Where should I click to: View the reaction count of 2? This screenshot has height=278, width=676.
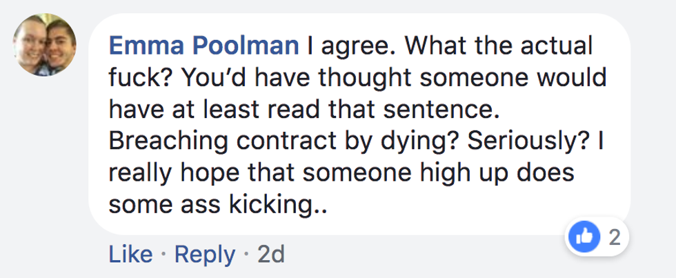pyautogui.click(x=613, y=238)
